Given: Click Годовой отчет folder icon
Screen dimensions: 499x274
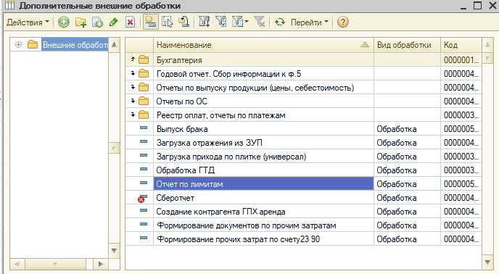Looking at the screenshot, I should pyautogui.click(x=144, y=73).
